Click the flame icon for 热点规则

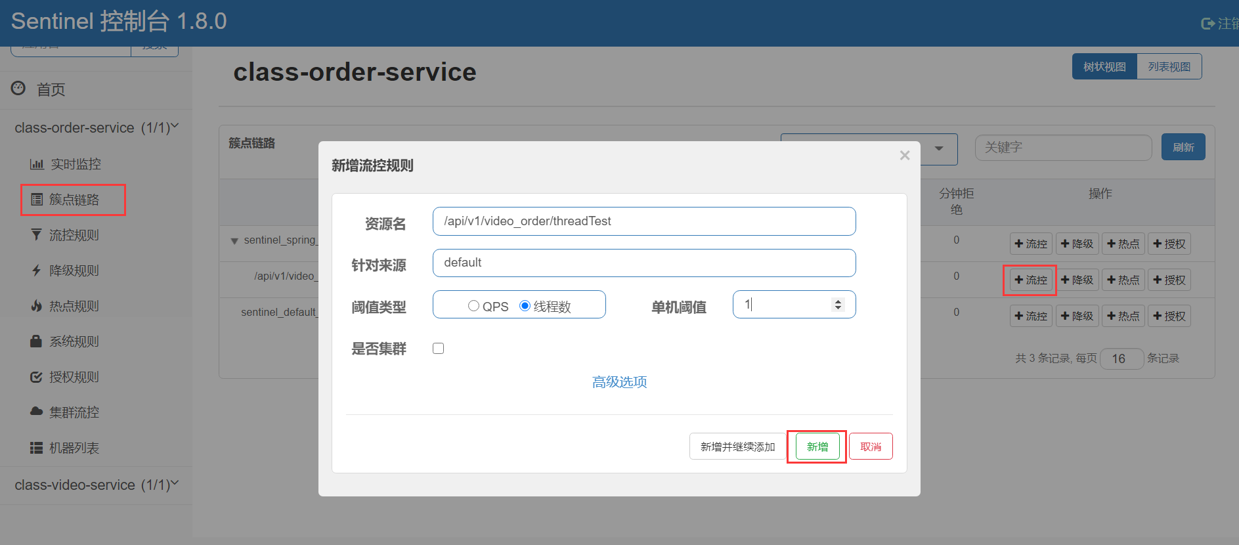(x=37, y=305)
